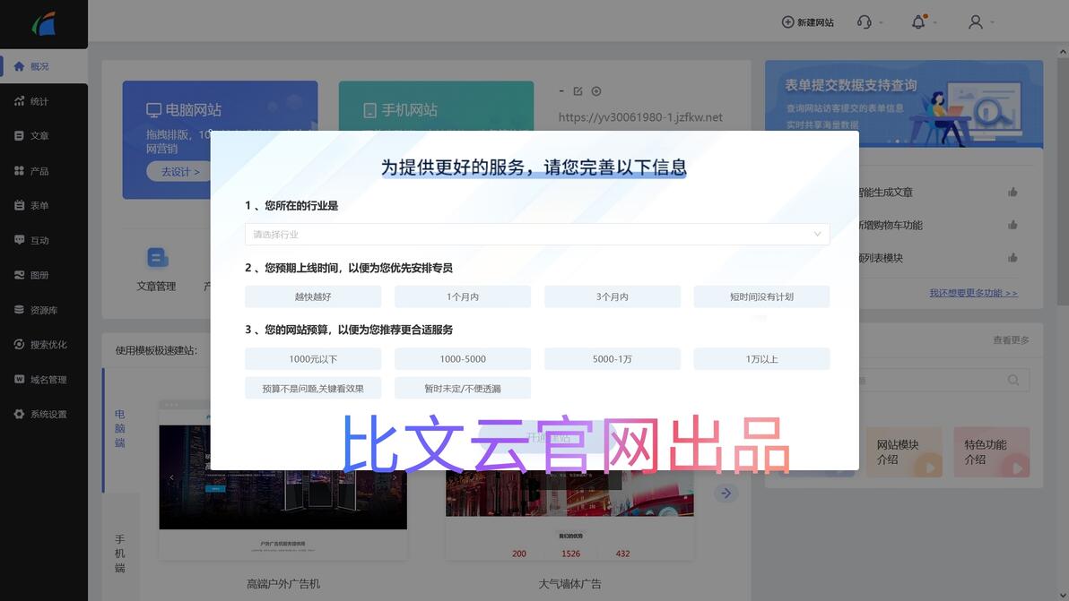Select the 越快越好 timeline option
1069x601 pixels.
(313, 296)
